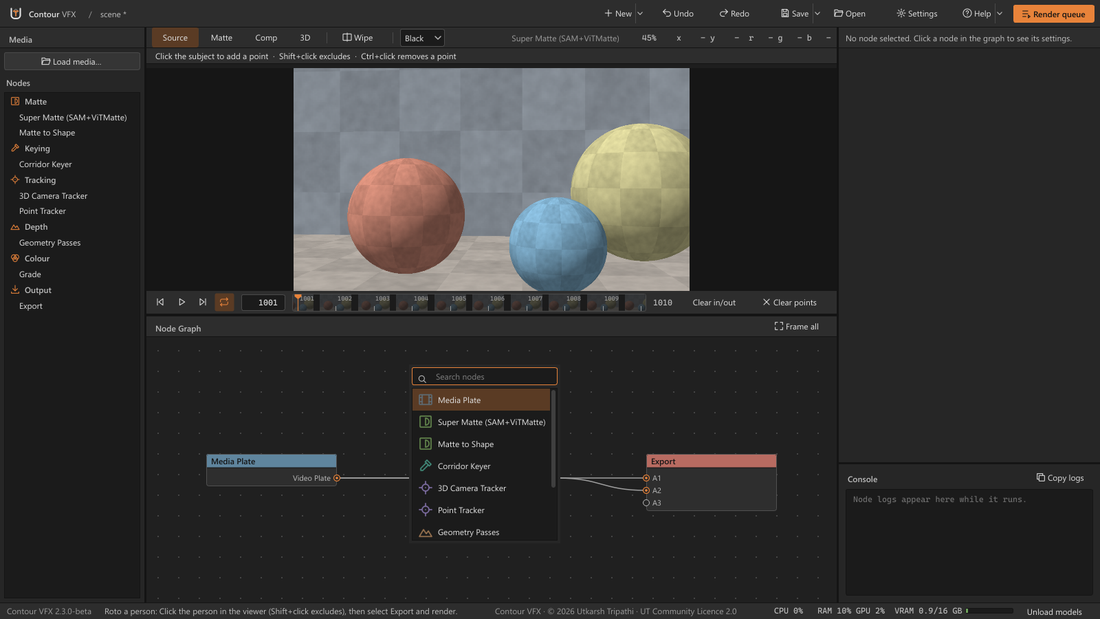Click the Search nodes input field
Image resolution: width=1100 pixels, height=619 pixels.
[x=485, y=377]
